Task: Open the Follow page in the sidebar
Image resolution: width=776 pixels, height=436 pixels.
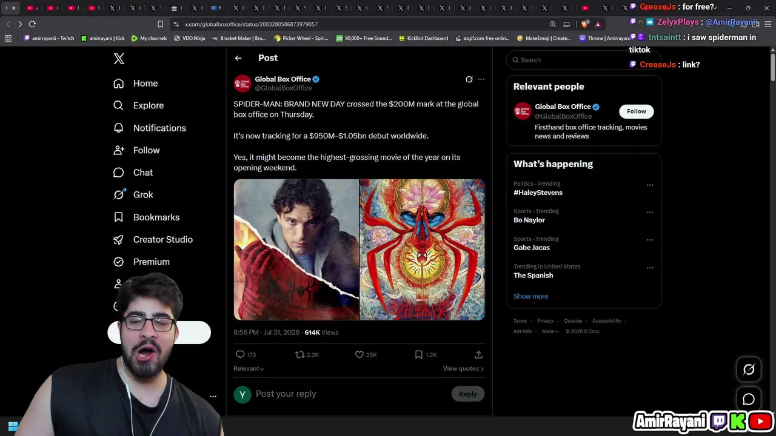Action: [137, 150]
